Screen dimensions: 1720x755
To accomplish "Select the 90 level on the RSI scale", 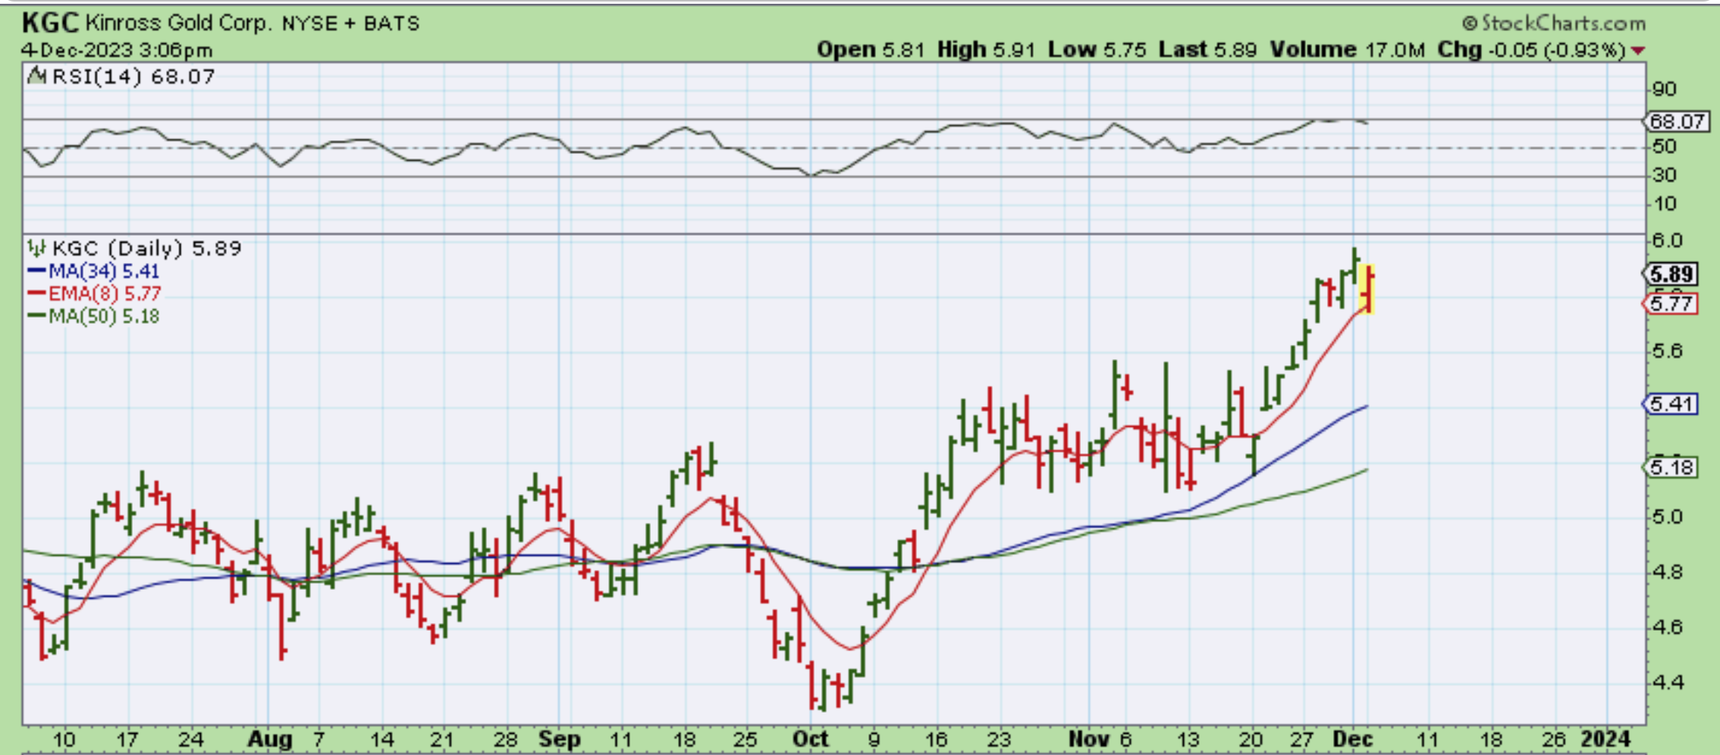I will pyautogui.click(x=1664, y=89).
